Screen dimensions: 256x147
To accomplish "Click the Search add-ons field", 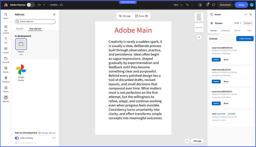I will pos(35,21).
